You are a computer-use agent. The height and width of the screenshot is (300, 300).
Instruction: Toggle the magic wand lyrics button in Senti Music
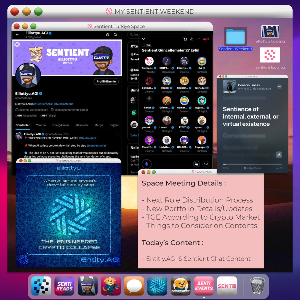pyautogui.click(x=279, y=155)
